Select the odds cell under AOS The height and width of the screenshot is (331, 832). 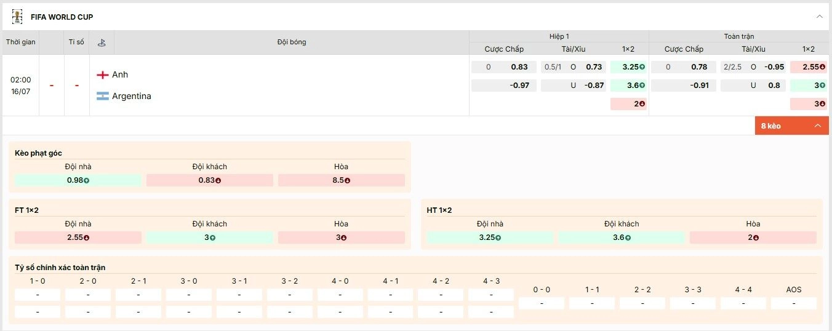(794, 303)
